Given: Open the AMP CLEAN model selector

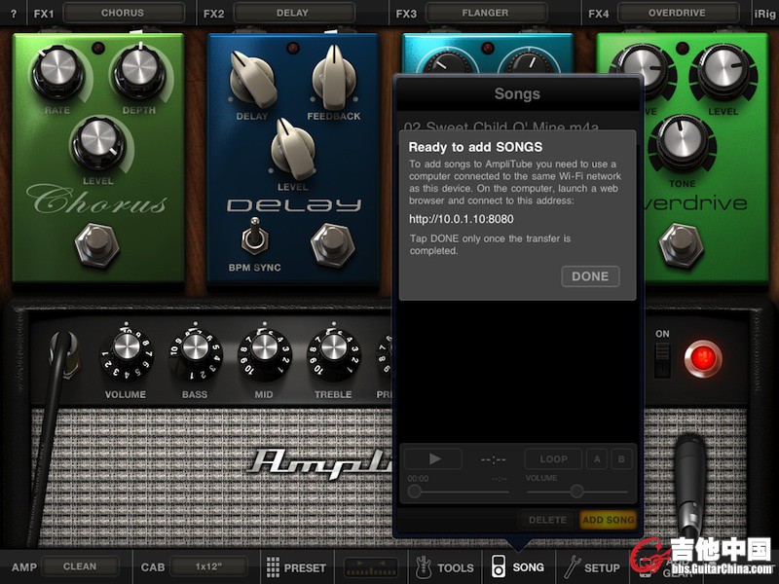Looking at the screenshot, I should tap(81, 566).
